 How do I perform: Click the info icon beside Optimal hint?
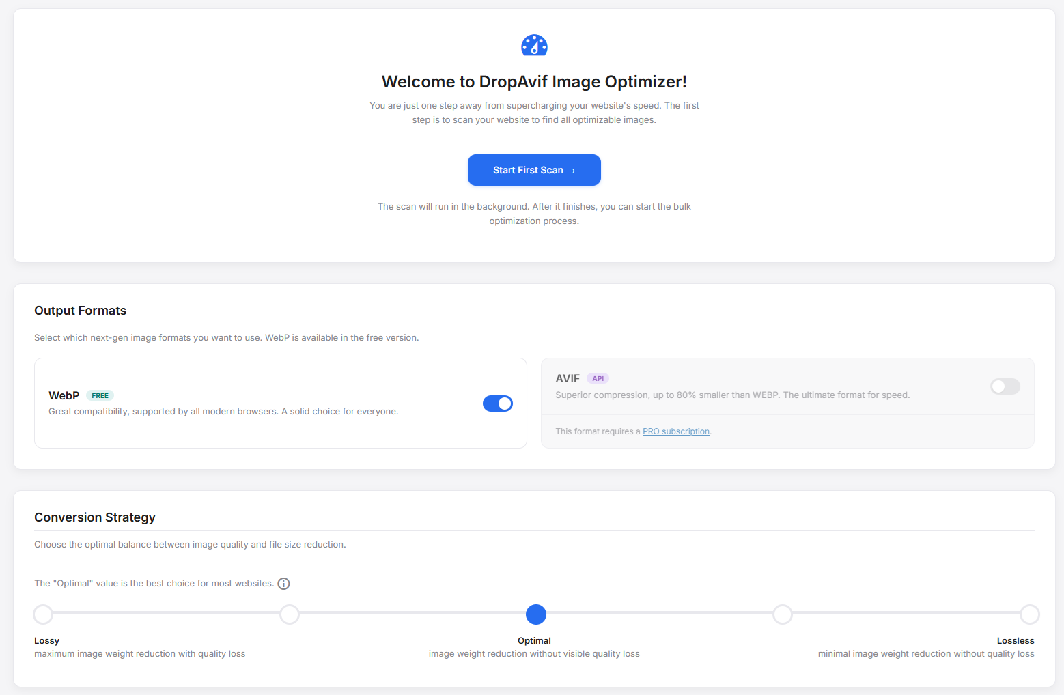[x=283, y=584]
